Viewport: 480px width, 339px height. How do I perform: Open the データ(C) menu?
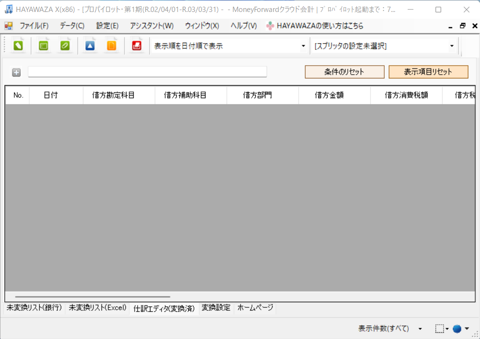72,26
